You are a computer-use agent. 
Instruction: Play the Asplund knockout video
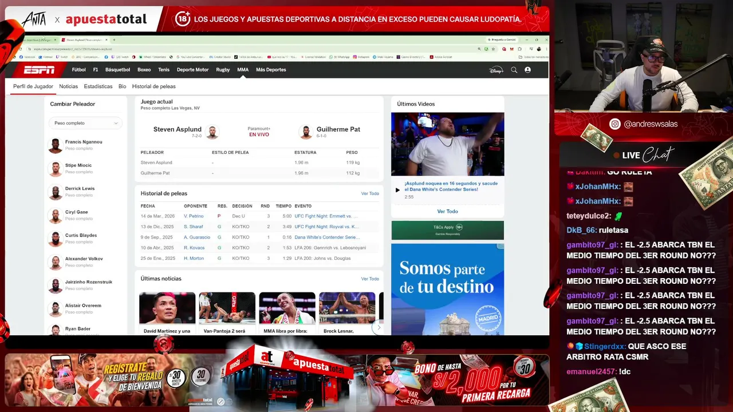(x=397, y=190)
